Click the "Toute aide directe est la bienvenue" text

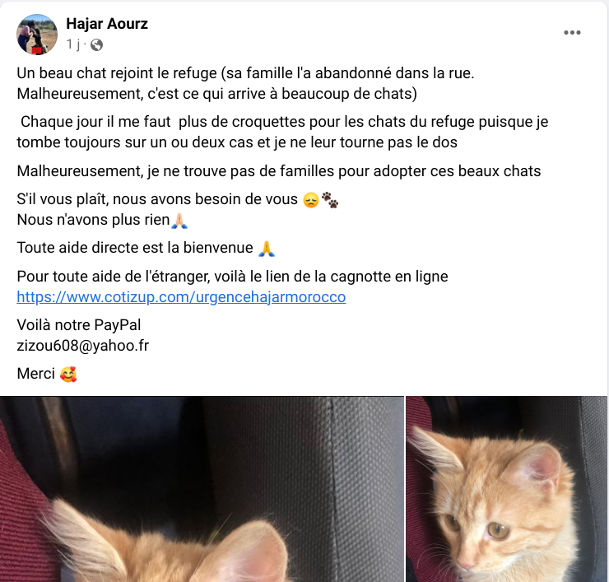[x=135, y=248]
